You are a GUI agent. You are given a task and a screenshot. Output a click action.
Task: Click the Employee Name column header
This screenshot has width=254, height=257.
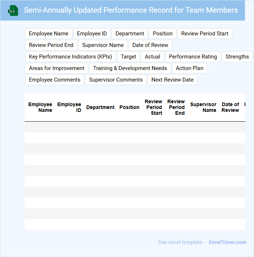pyautogui.click(x=40, y=107)
